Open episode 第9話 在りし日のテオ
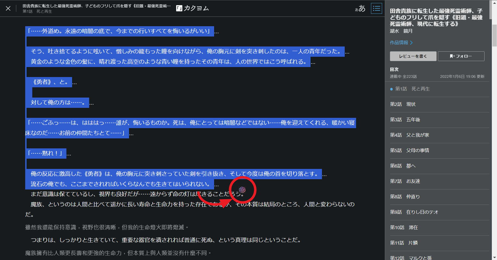This screenshot has width=497, height=260. coord(414,212)
